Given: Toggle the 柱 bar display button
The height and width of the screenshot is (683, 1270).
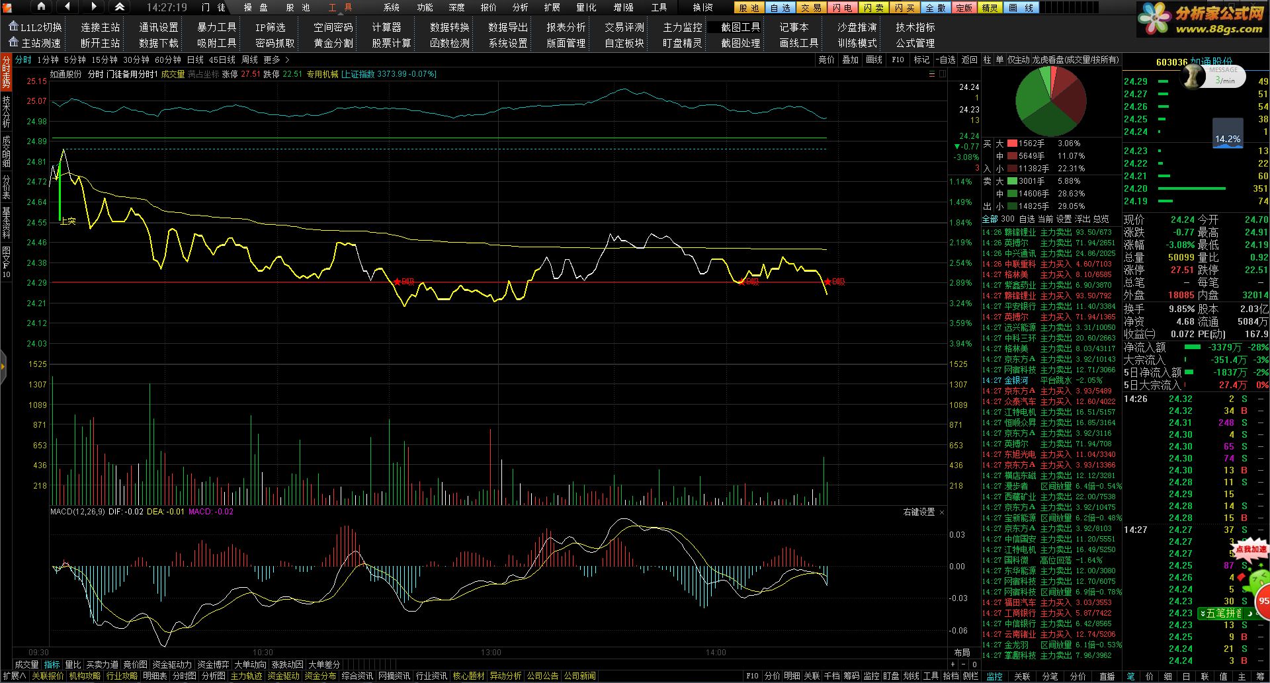Looking at the screenshot, I should point(987,60).
